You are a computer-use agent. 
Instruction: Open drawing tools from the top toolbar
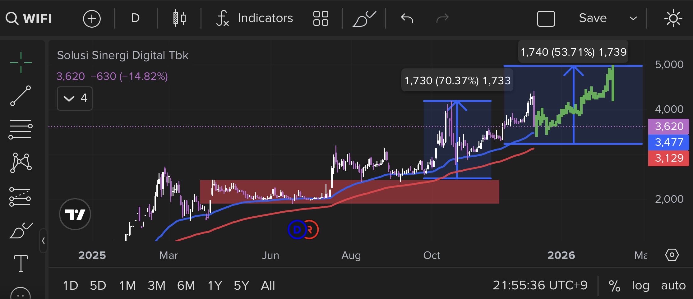364,19
